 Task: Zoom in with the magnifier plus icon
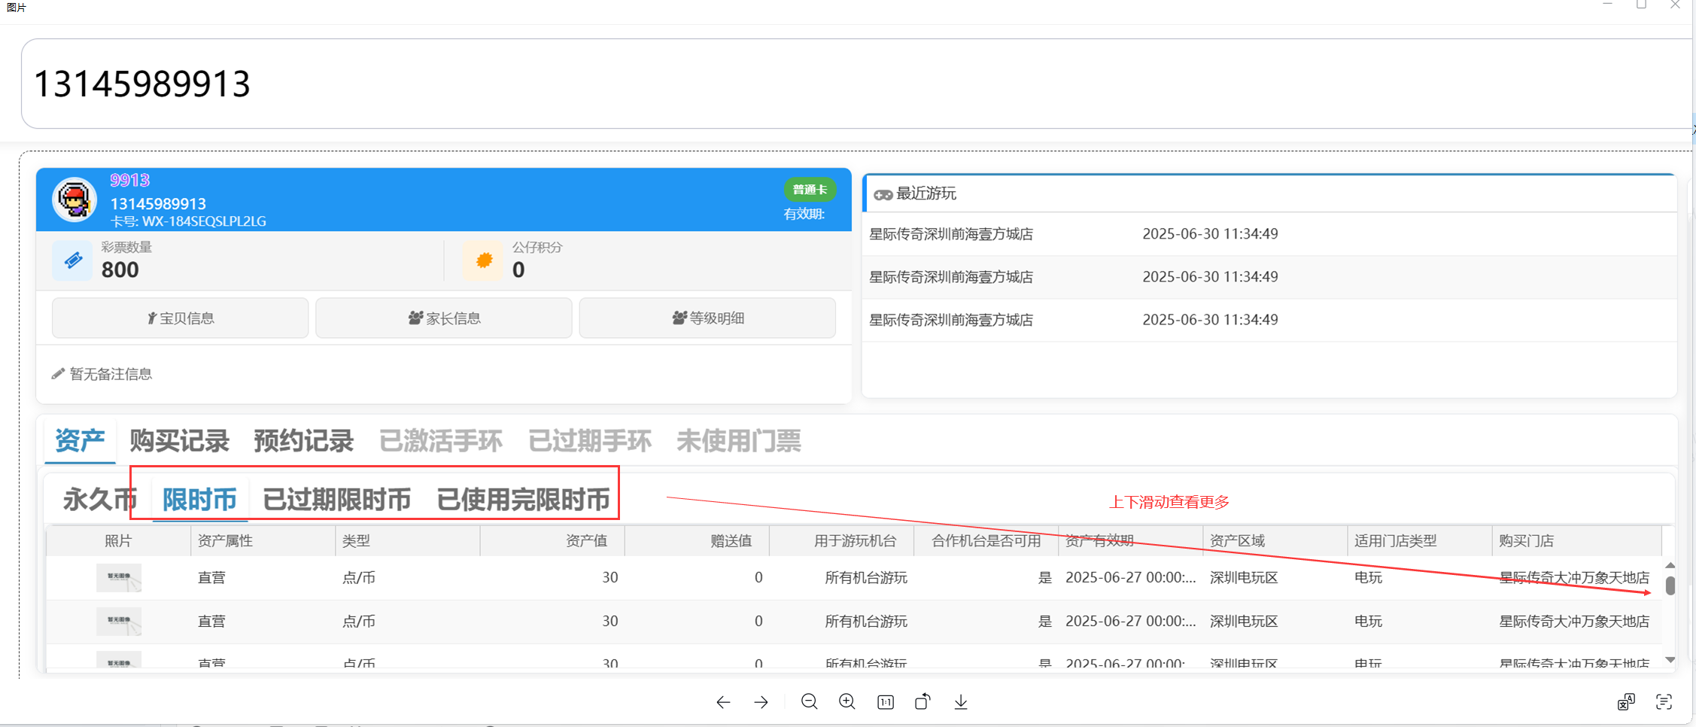click(847, 702)
